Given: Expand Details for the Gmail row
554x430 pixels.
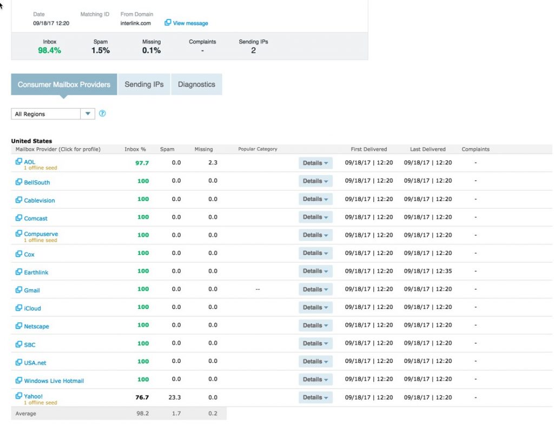Looking at the screenshot, I should [315, 289].
